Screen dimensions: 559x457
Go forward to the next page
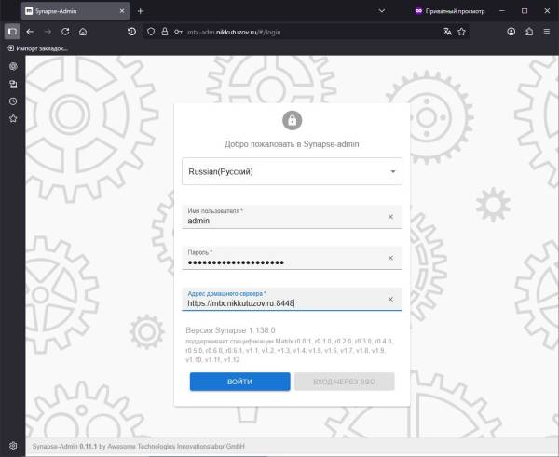coord(48,32)
